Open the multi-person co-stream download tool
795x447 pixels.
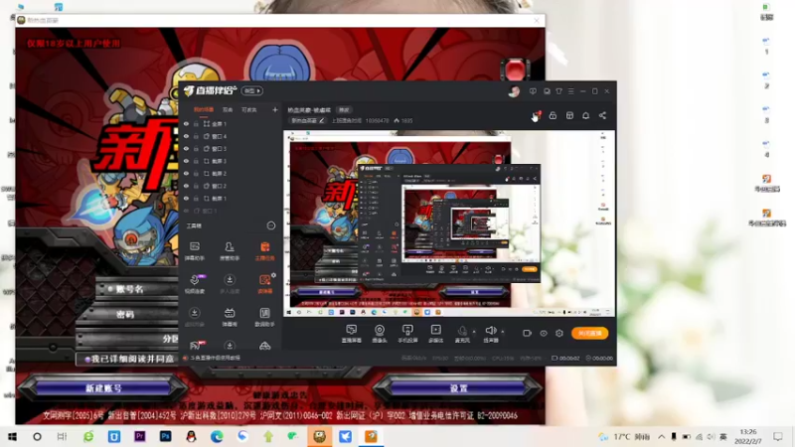[230, 284]
